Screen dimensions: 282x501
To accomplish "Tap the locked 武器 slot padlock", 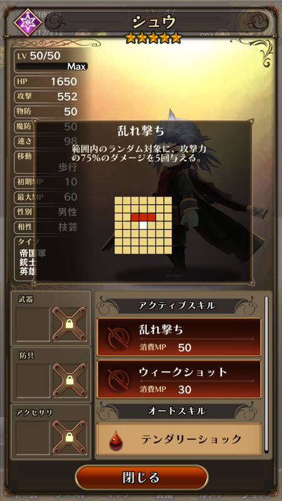I will [x=70, y=324].
